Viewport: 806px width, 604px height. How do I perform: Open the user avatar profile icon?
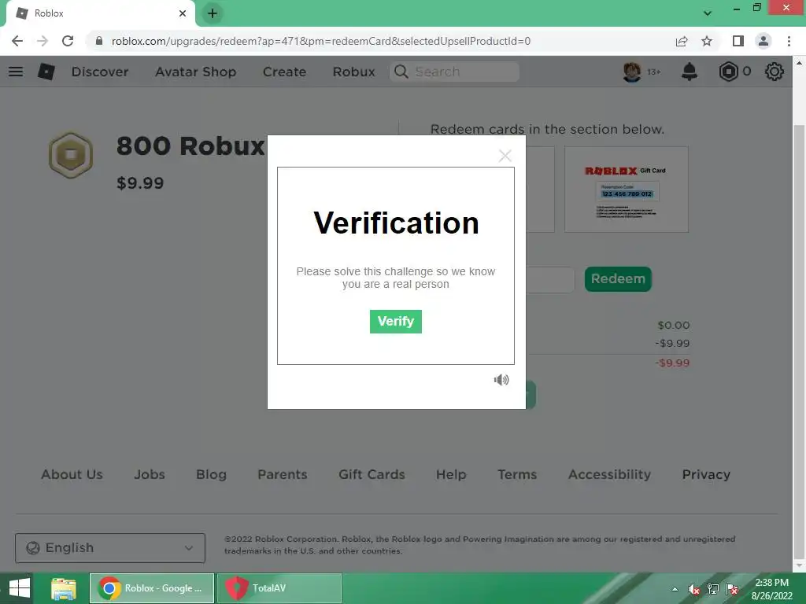[x=632, y=72]
